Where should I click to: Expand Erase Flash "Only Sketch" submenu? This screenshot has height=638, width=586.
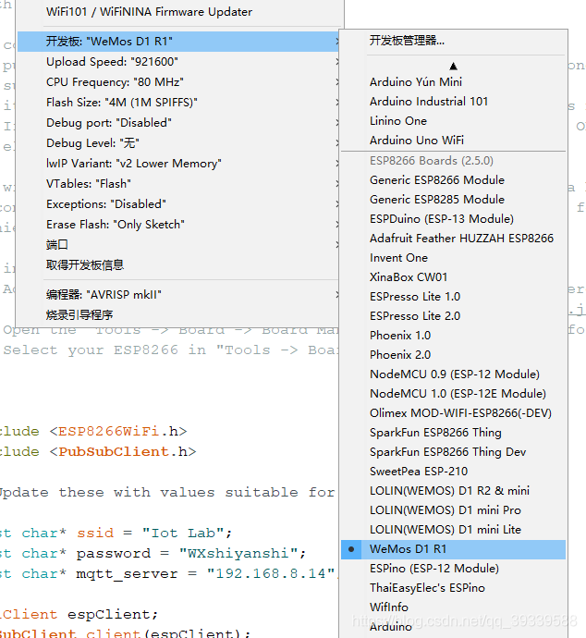click(x=178, y=225)
